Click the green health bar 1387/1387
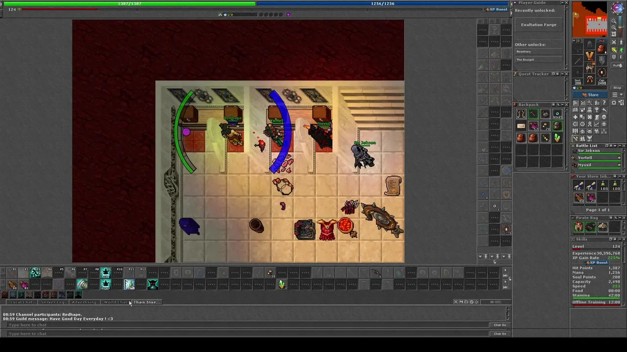The height and width of the screenshot is (352, 627). pyautogui.click(x=130, y=3)
